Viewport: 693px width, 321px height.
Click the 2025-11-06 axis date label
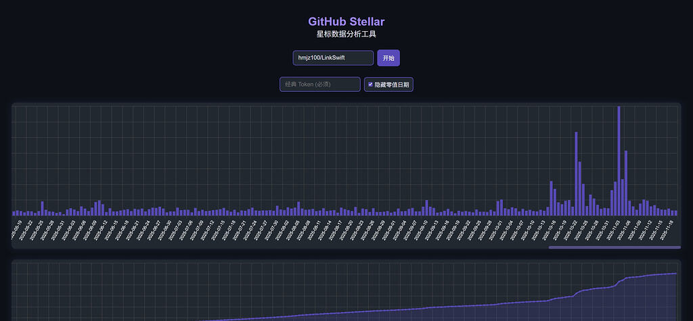pyautogui.click(x=623, y=230)
